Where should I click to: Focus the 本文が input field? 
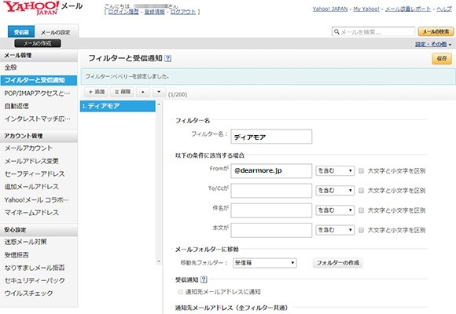[x=271, y=230]
